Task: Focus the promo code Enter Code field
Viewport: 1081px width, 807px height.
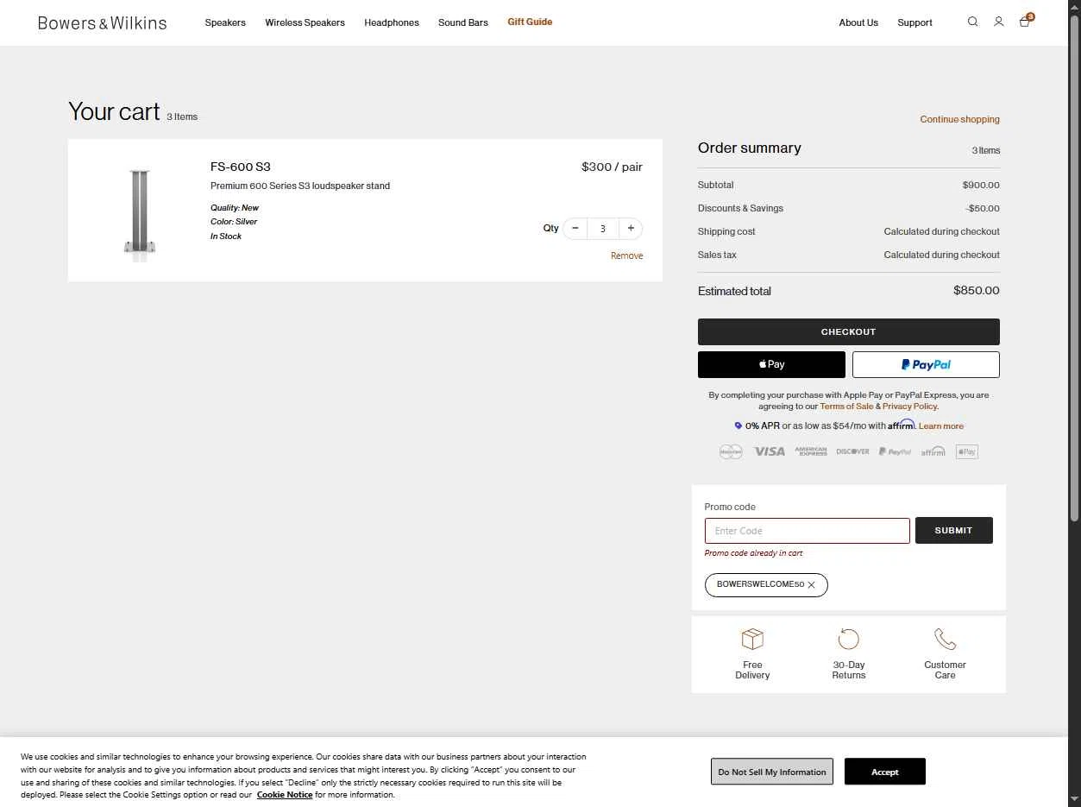Action: 807,531
